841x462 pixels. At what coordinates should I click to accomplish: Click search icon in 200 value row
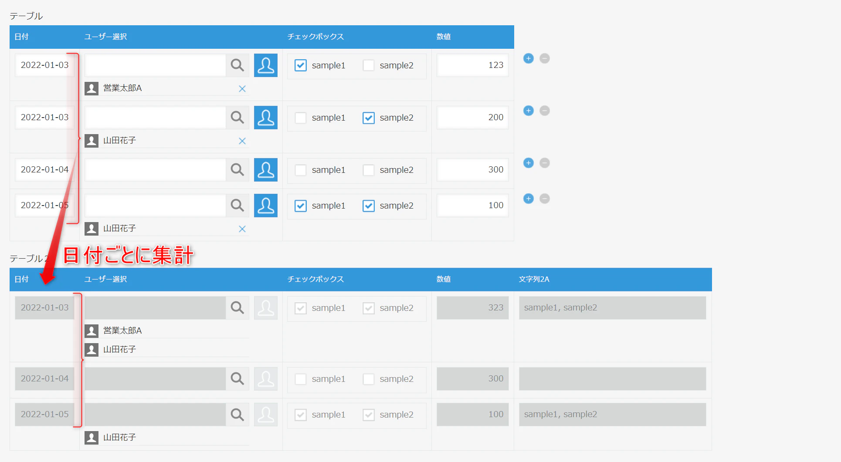pos(237,118)
